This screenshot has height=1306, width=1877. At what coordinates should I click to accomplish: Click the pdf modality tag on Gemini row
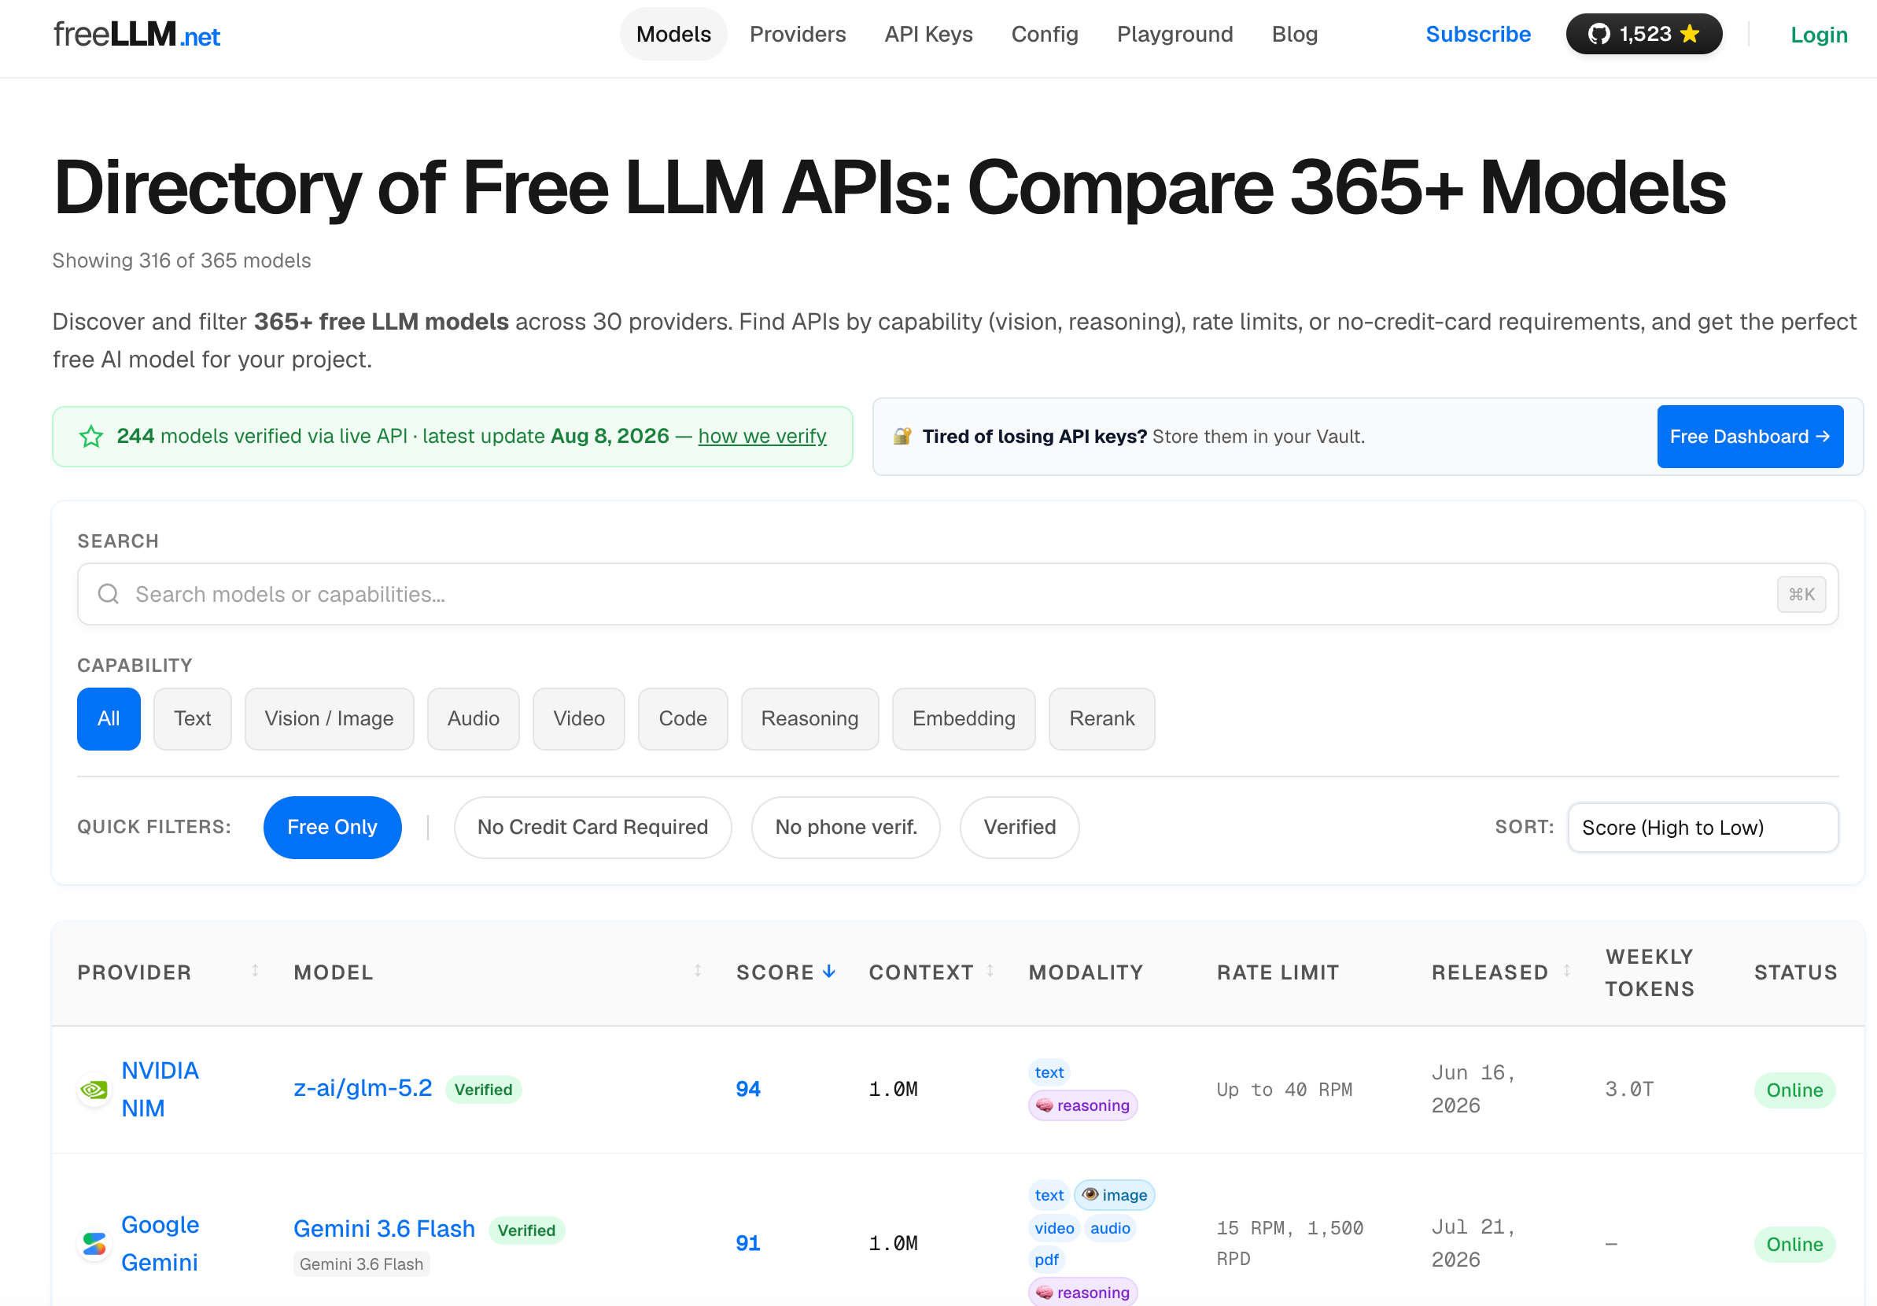click(1046, 1260)
